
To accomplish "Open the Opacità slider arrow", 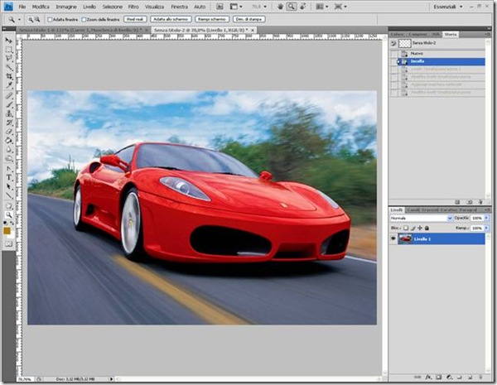I will click(486, 218).
